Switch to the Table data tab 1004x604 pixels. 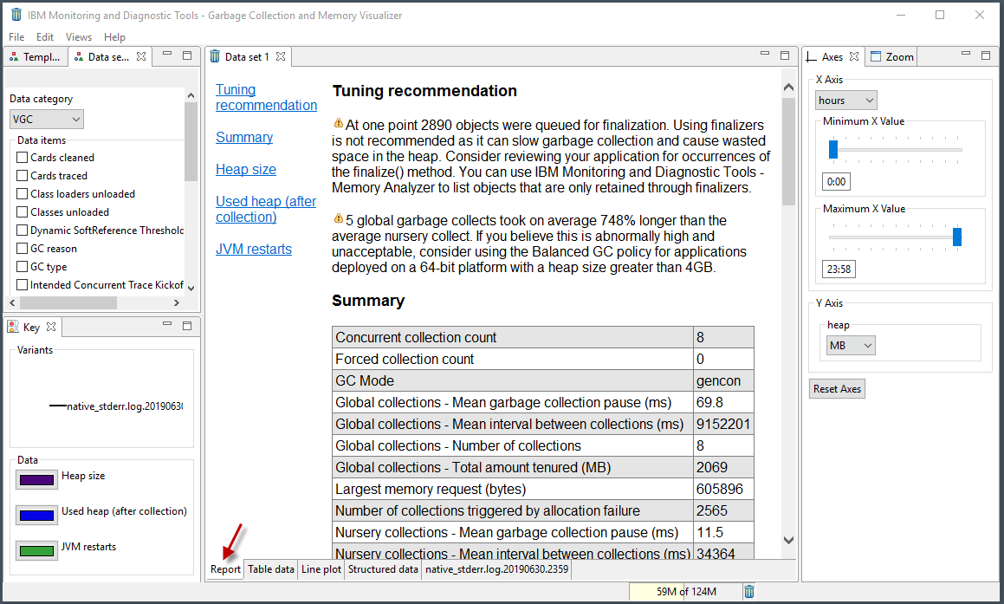click(x=271, y=569)
